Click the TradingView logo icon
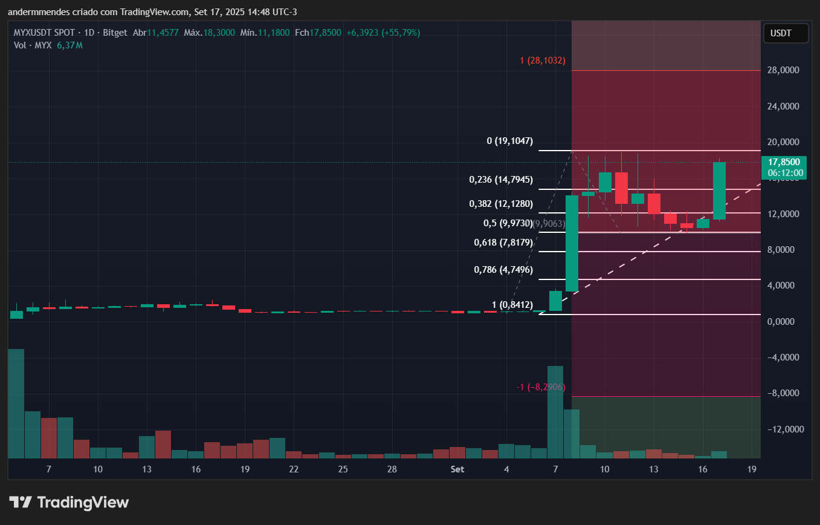This screenshot has width=820, height=525. point(21,502)
